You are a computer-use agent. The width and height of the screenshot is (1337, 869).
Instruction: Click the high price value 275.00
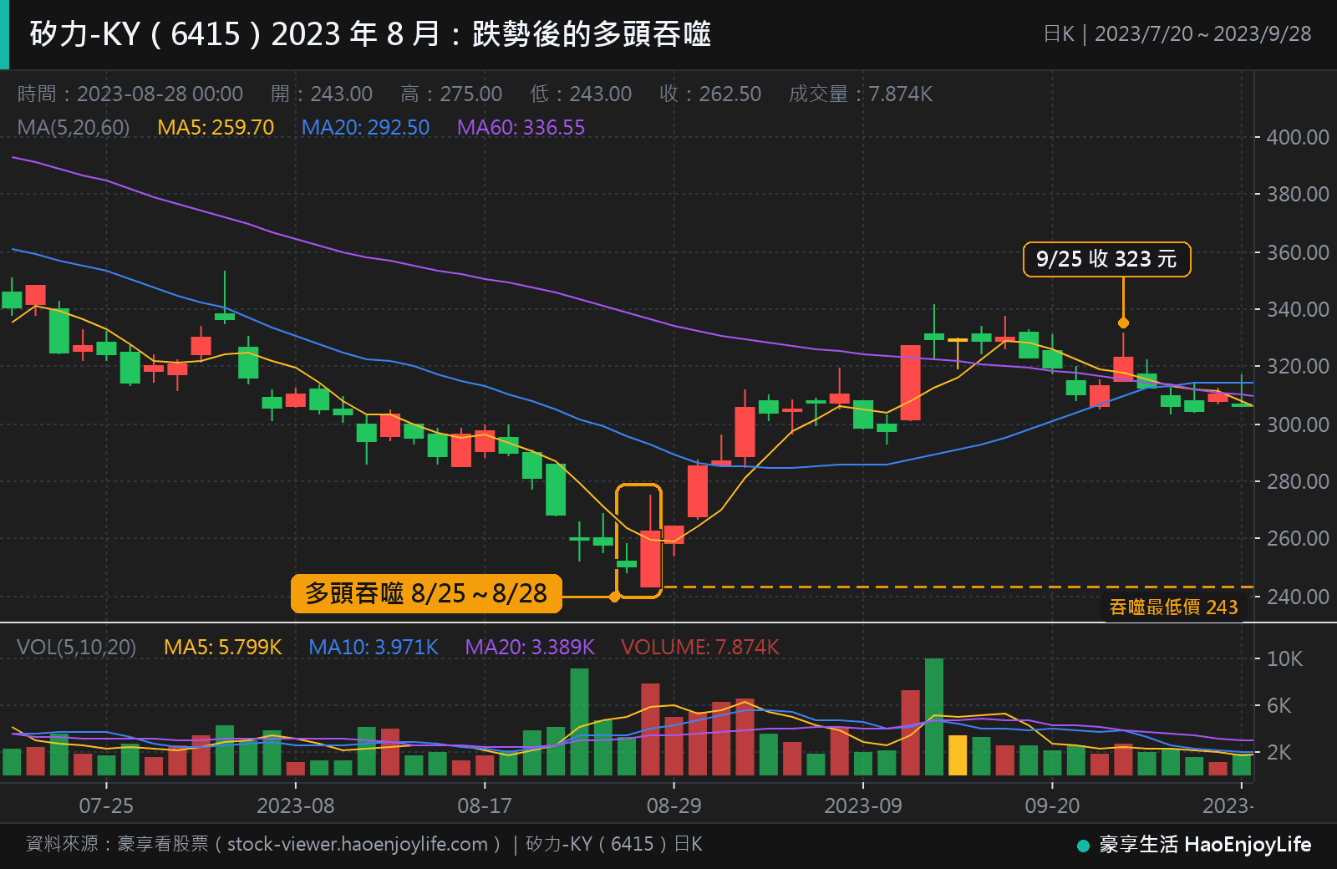tap(471, 94)
